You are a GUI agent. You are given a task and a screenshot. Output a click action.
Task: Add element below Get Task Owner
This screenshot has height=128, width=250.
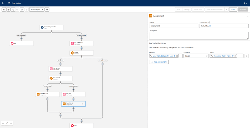[82, 48]
